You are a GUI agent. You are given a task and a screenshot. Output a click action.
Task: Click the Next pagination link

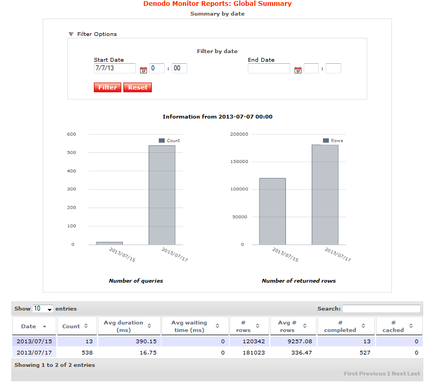[x=399, y=373]
